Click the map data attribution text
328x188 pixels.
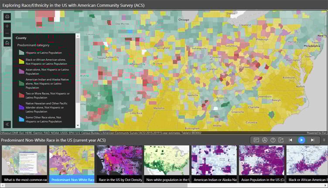point(101,133)
